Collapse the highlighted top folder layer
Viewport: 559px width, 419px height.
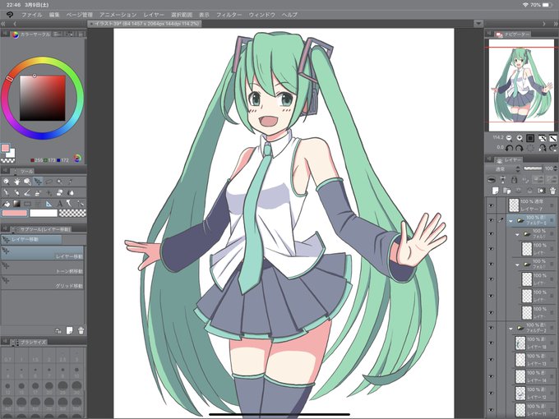click(x=510, y=221)
